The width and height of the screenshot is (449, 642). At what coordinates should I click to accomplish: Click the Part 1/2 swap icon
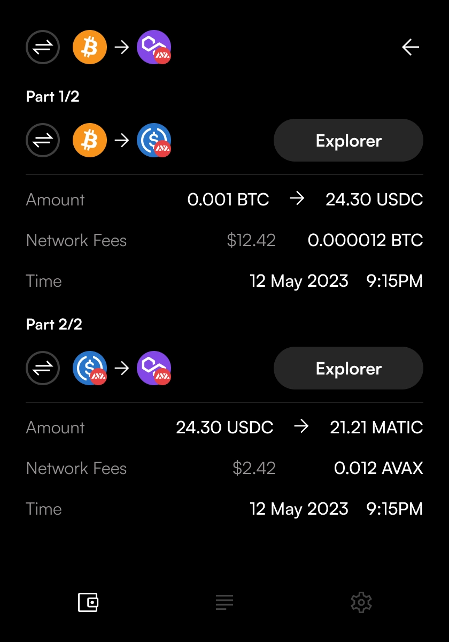(43, 140)
